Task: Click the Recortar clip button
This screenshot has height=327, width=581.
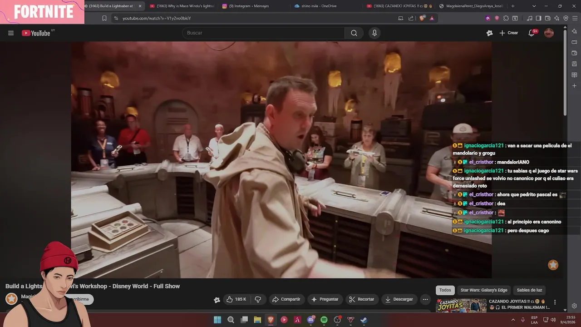Action: (x=362, y=299)
